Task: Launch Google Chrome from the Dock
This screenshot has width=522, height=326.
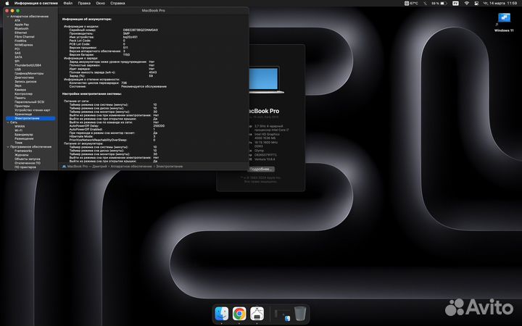Action: [x=239, y=314]
